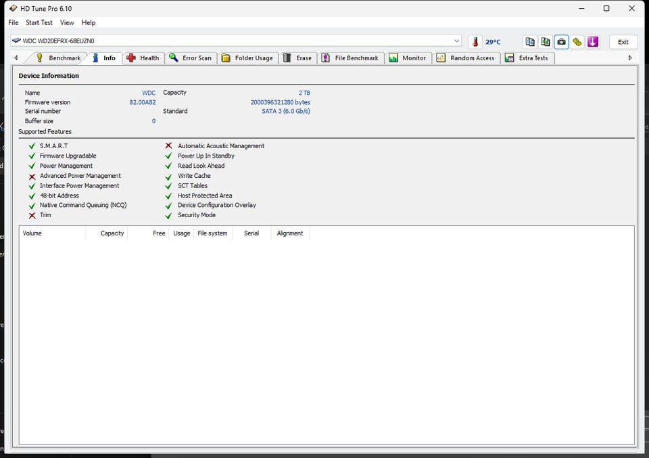Click the S.M.A.R.T feature entry
Screen dimensions: 649x458
click(54, 145)
